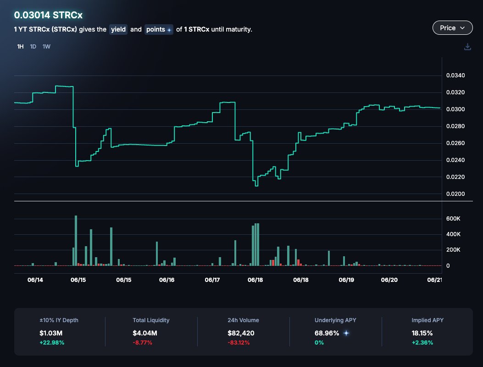Click the 0% underlying APY change
This screenshot has height=367, width=483.
(x=319, y=343)
